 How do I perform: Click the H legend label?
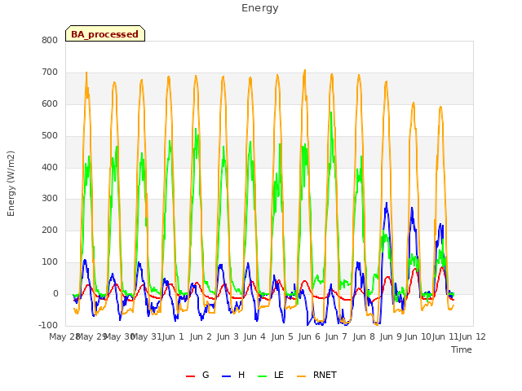coord(241,375)
